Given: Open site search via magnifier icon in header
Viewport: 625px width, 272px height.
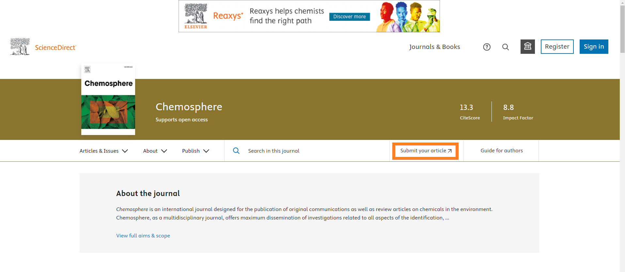Looking at the screenshot, I should pos(506,47).
